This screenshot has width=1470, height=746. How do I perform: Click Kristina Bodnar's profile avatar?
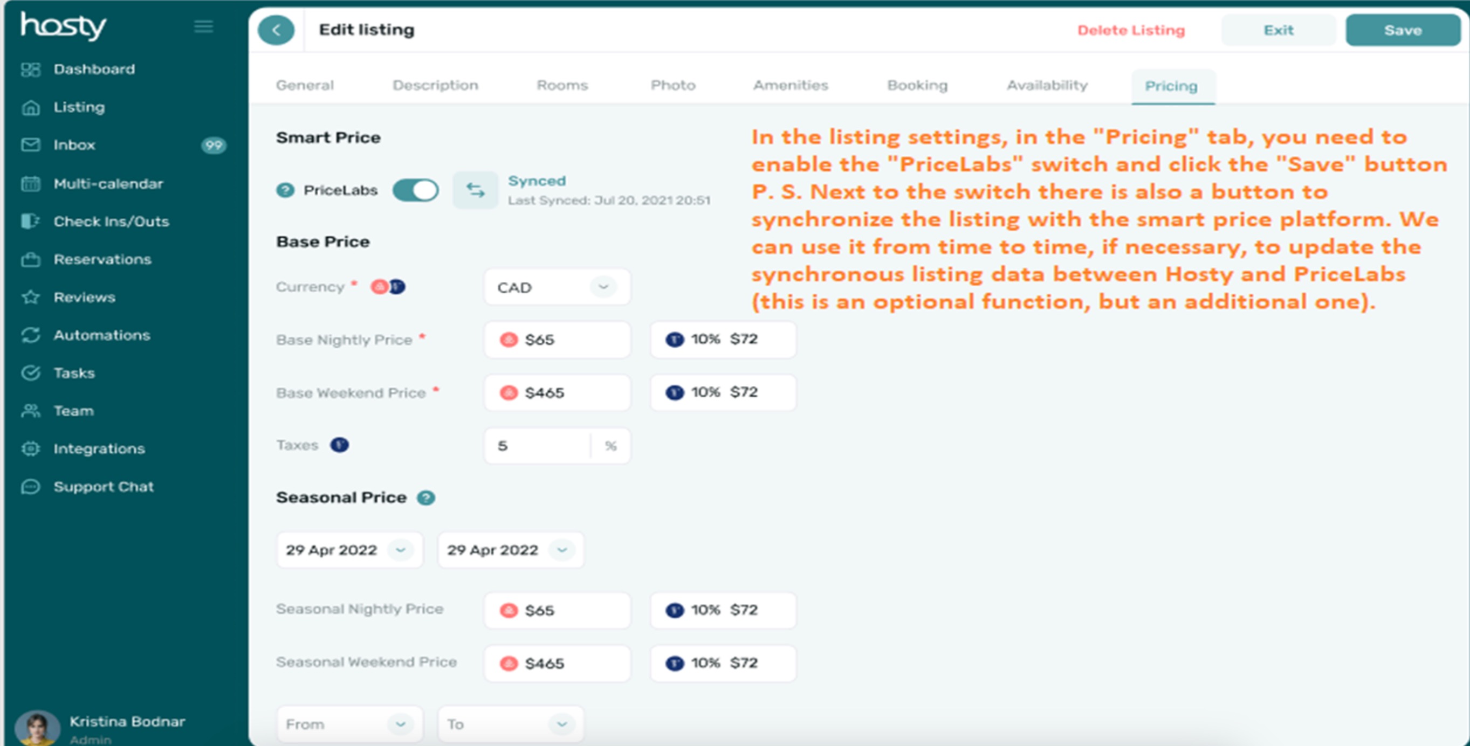click(x=38, y=728)
